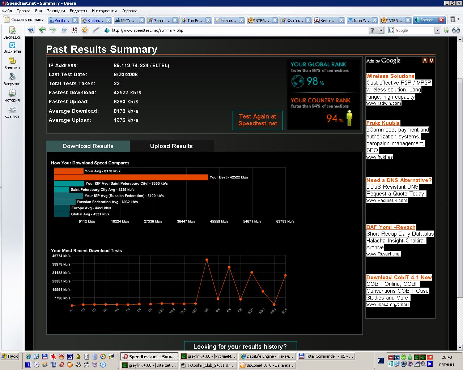Switch to the Upload Results tab
This screenshot has height=370, width=463.
click(x=171, y=146)
